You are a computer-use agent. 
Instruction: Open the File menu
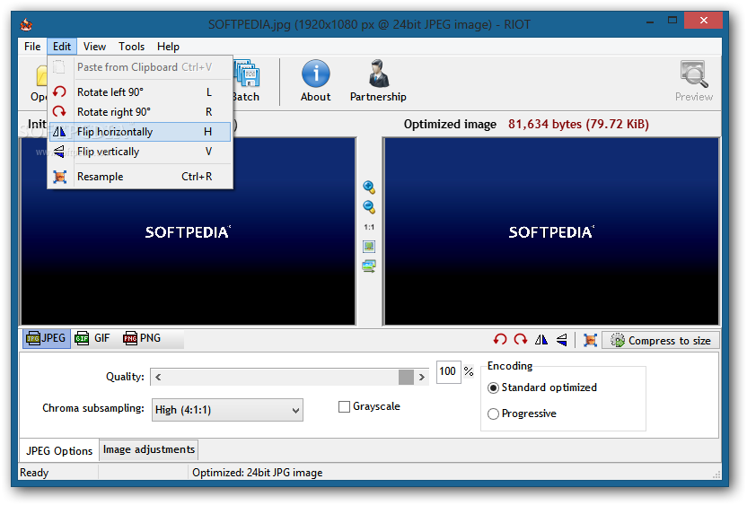pyautogui.click(x=32, y=47)
